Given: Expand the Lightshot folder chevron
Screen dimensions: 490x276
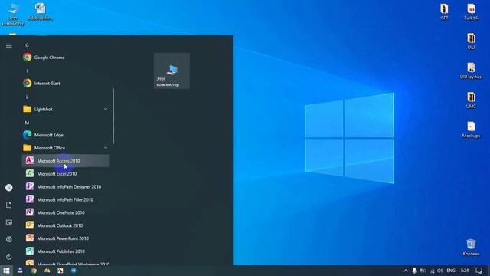Looking at the screenshot, I should click(x=106, y=109).
